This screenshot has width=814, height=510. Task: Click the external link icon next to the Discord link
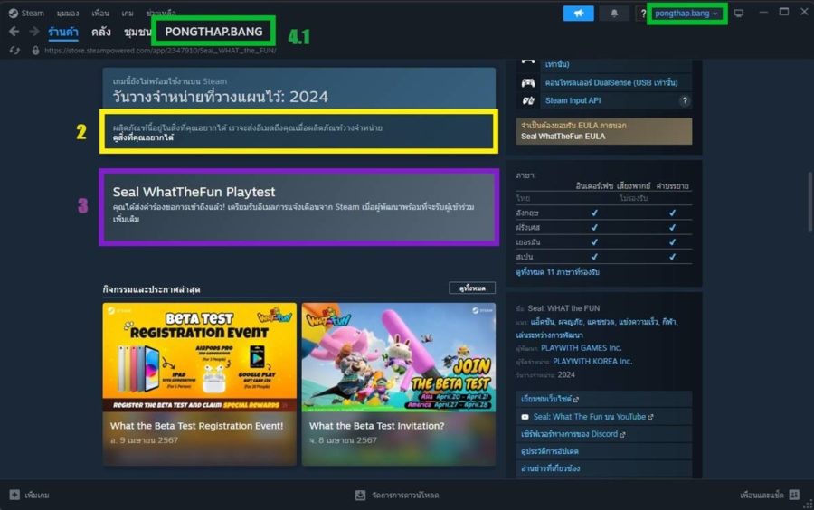(622, 435)
